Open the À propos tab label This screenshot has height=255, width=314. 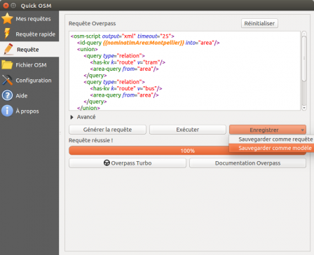click(27, 111)
